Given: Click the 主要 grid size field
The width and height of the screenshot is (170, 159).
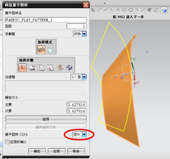Looking at the screenshot, I should click(76, 105).
